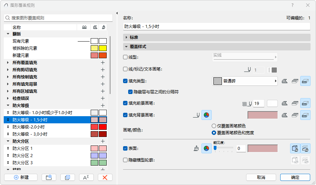Image resolution: width=316 pixels, height=185 pixels.
Task: Click the surface column header icon
Action: point(103,27)
